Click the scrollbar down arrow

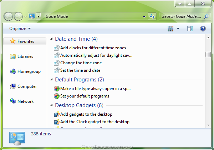point(208,125)
